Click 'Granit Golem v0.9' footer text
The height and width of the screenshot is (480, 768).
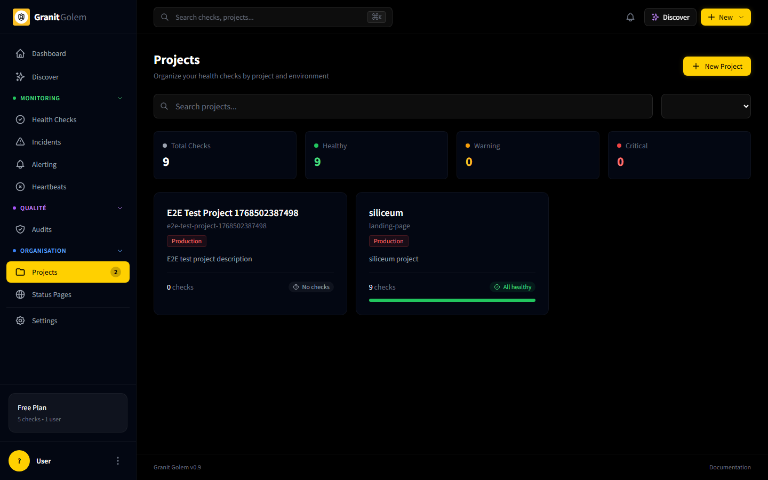(x=177, y=467)
